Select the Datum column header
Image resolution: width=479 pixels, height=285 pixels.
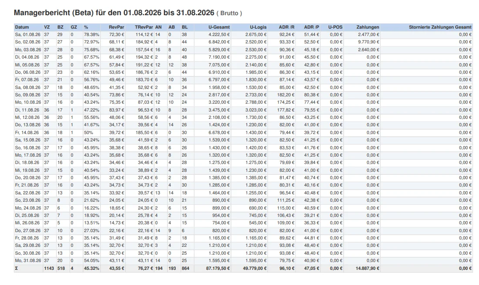coord(22,27)
